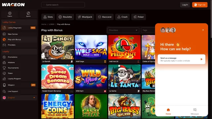Select Play with Bonus sidebar item

coord(19,40)
